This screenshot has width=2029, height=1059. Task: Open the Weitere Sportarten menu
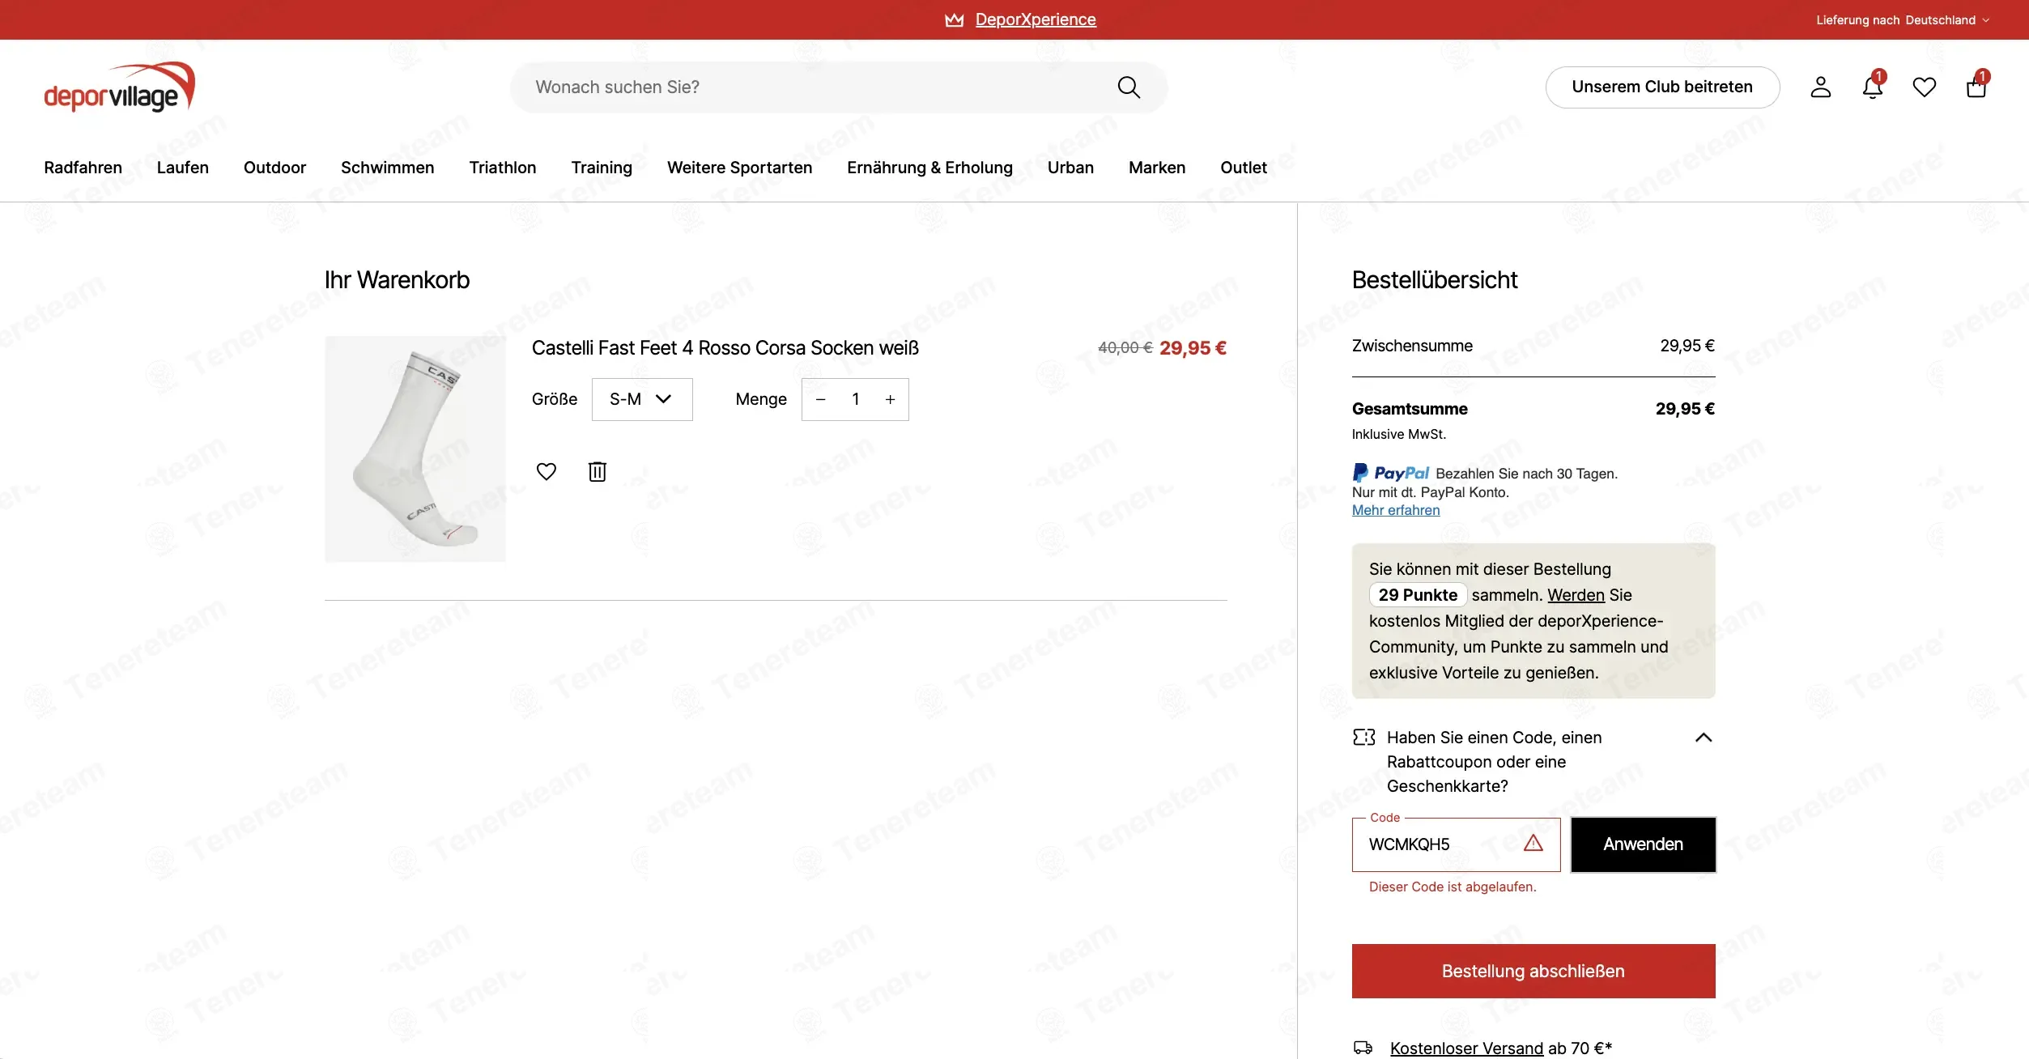pos(740,168)
